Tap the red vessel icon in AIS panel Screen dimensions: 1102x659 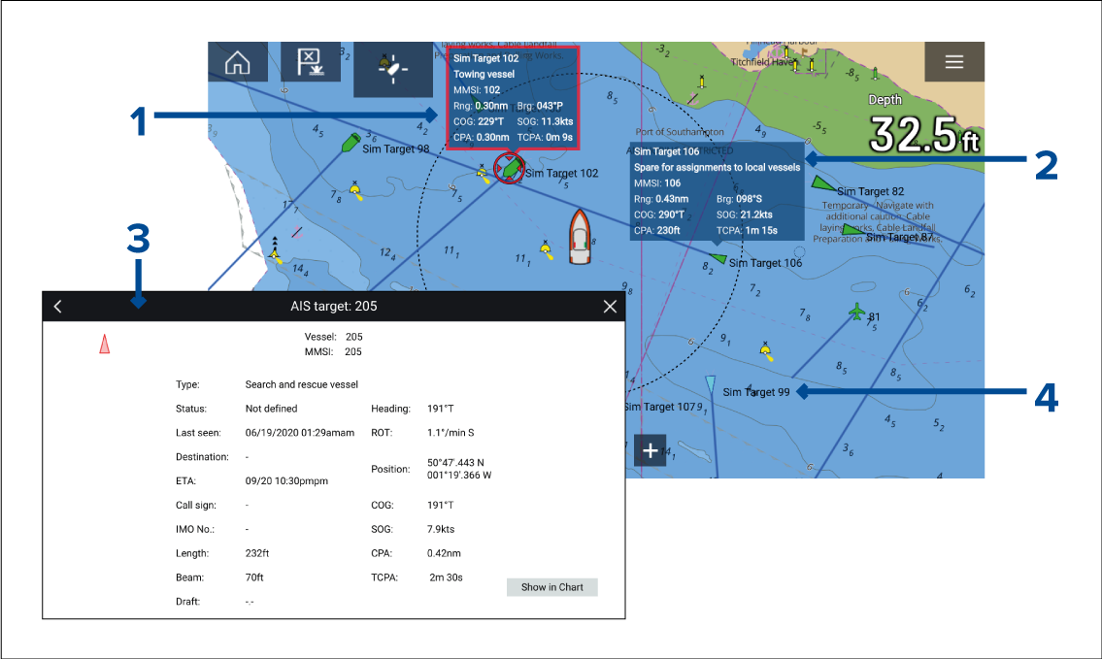click(x=104, y=344)
